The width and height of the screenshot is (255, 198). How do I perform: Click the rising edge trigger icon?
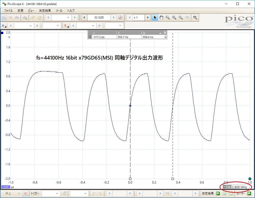click(x=94, y=193)
